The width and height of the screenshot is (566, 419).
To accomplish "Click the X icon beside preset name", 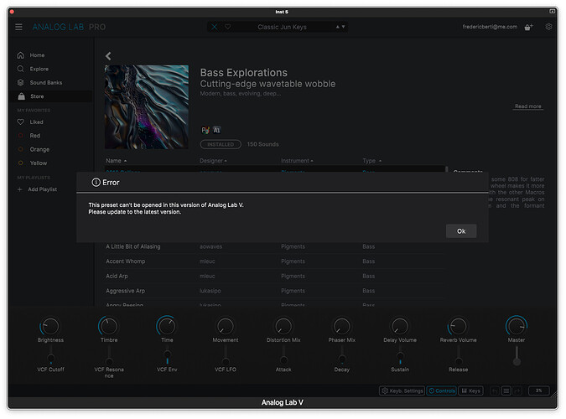I will [215, 27].
